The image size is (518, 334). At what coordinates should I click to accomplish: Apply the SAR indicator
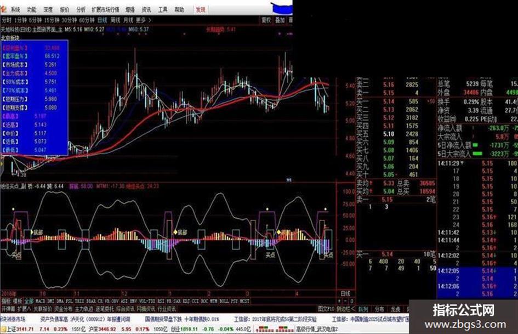tap(178, 301)
